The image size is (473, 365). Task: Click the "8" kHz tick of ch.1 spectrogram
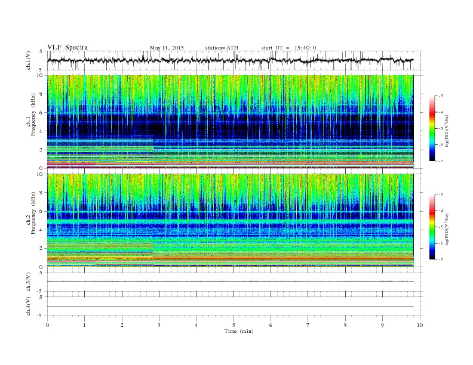tap(42, 94)
